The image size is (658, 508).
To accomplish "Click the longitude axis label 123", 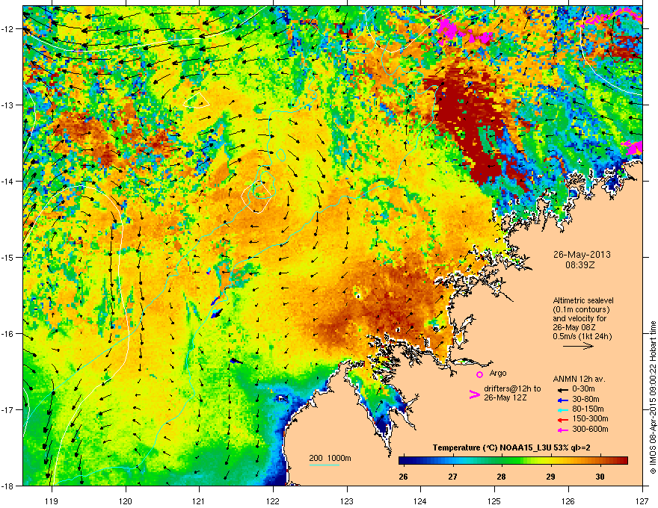I will click(x=347, y=501).
